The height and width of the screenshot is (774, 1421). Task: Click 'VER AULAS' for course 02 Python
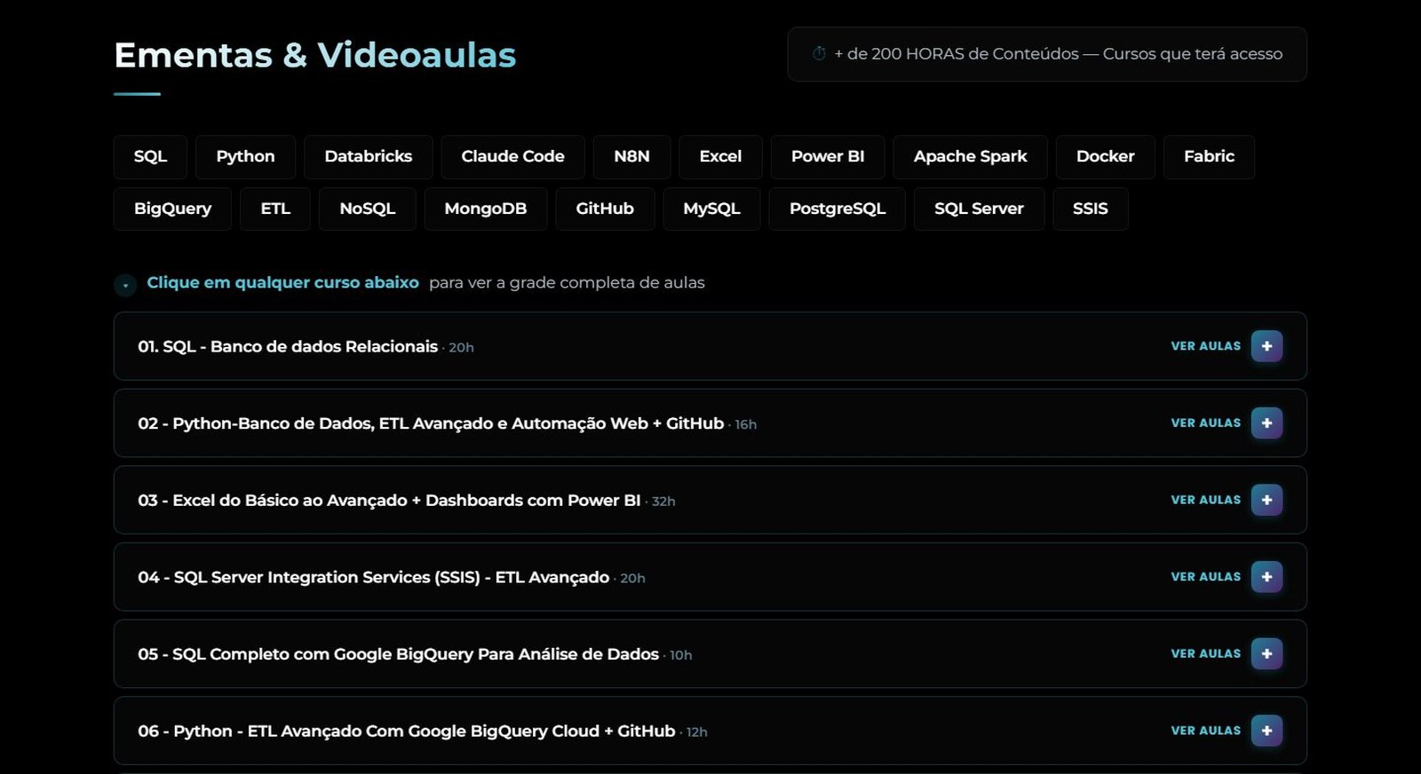(x=1206, y=423)
